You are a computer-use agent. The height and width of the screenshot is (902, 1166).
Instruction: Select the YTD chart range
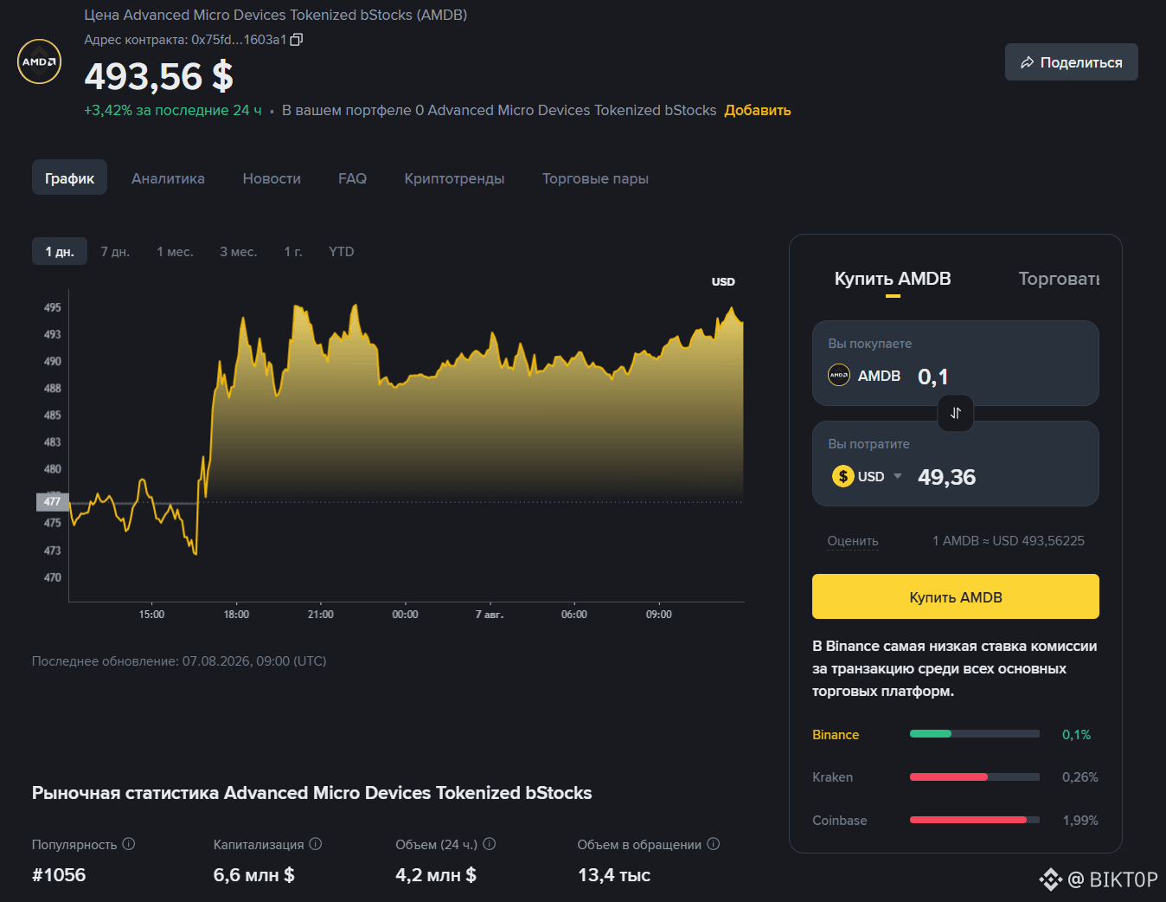[342, 251]
